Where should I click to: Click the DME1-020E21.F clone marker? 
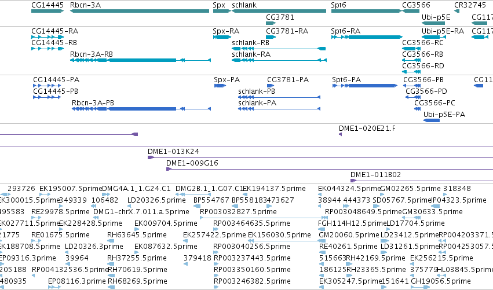point(340,134)
